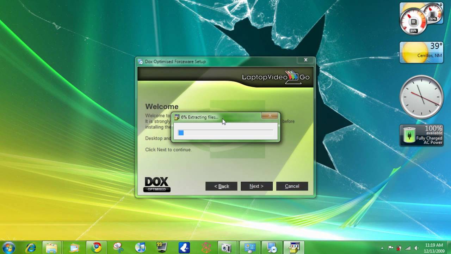This screenshot has width=451, height=254.
Task: Open the red wireframe polygon taskbar icon
Action: coord(206,248)
